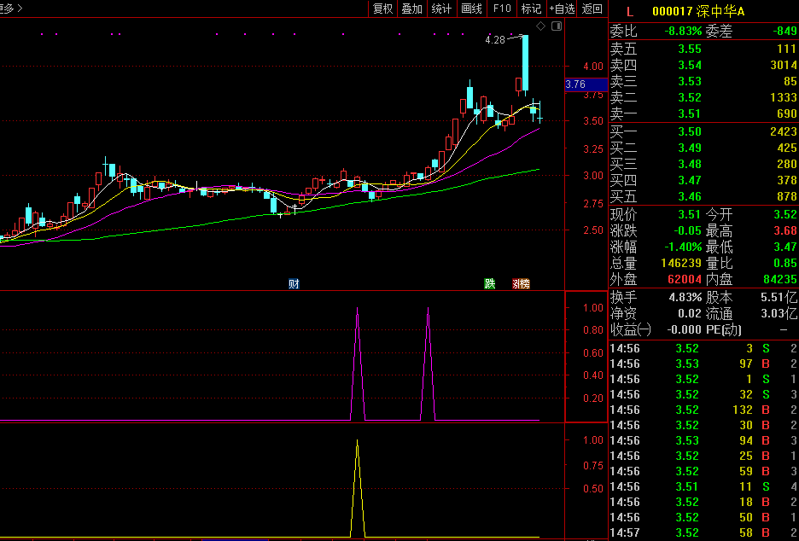
Task: Click the 股本 share capital 5.51亿
Action: point(779,298)
